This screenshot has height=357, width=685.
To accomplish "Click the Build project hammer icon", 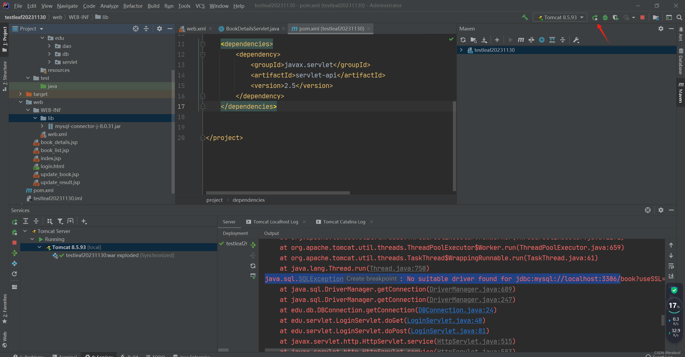I will click(525, 17).
